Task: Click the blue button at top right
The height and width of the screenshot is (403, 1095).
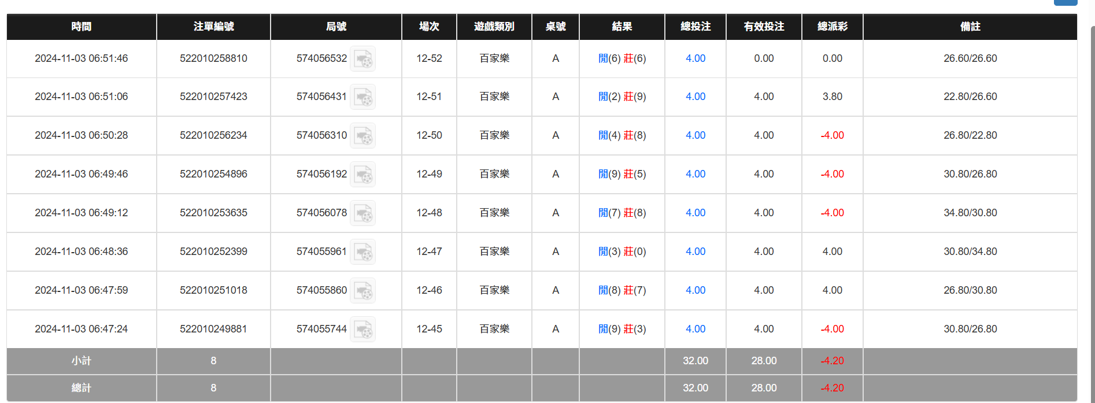Action: tap(1066, 2)
